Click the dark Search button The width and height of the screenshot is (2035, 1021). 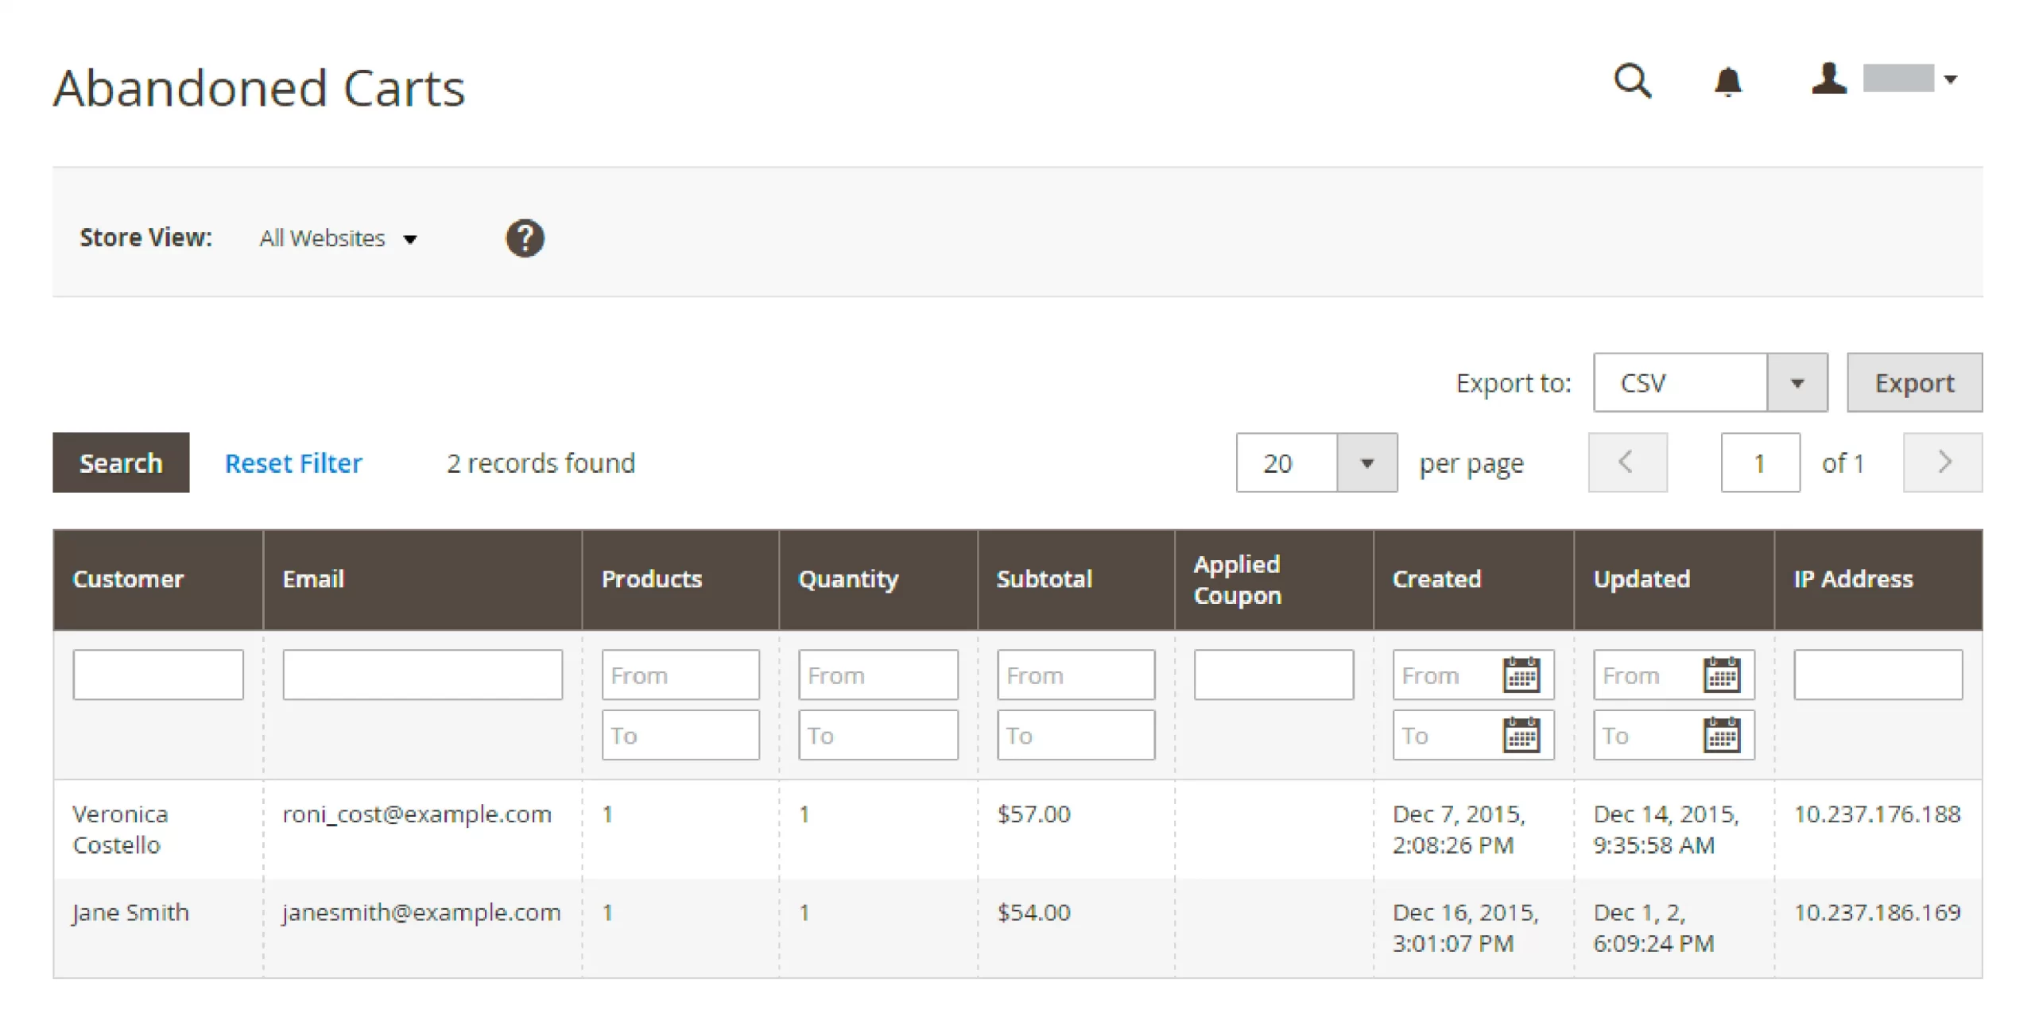(x=121, y=463)
